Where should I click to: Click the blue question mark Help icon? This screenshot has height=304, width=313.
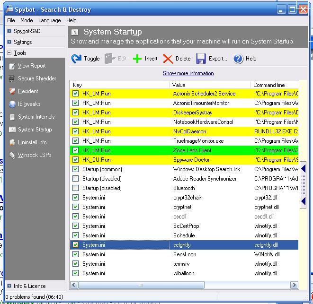[238, 59]
